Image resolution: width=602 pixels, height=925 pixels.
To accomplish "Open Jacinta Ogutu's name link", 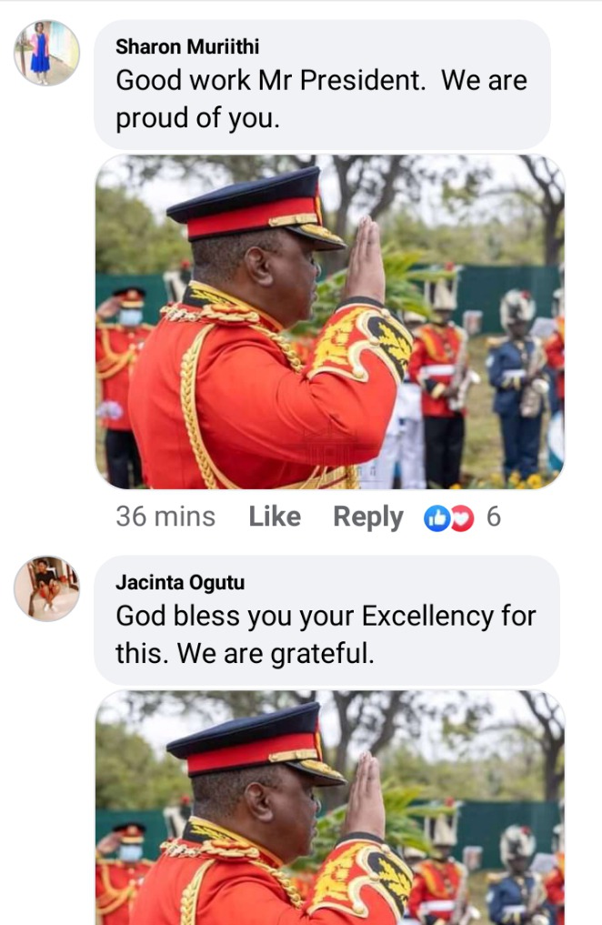I will (180, 582).
